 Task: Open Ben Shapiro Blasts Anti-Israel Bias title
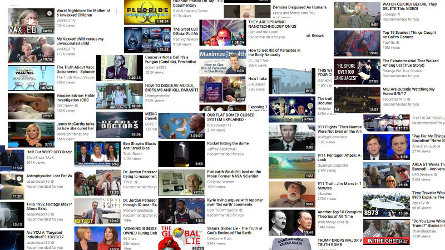click(x=140, y=146)
